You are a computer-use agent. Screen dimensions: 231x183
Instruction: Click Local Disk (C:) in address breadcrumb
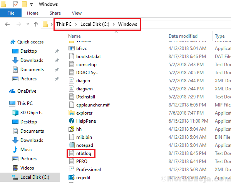point(95,24)
